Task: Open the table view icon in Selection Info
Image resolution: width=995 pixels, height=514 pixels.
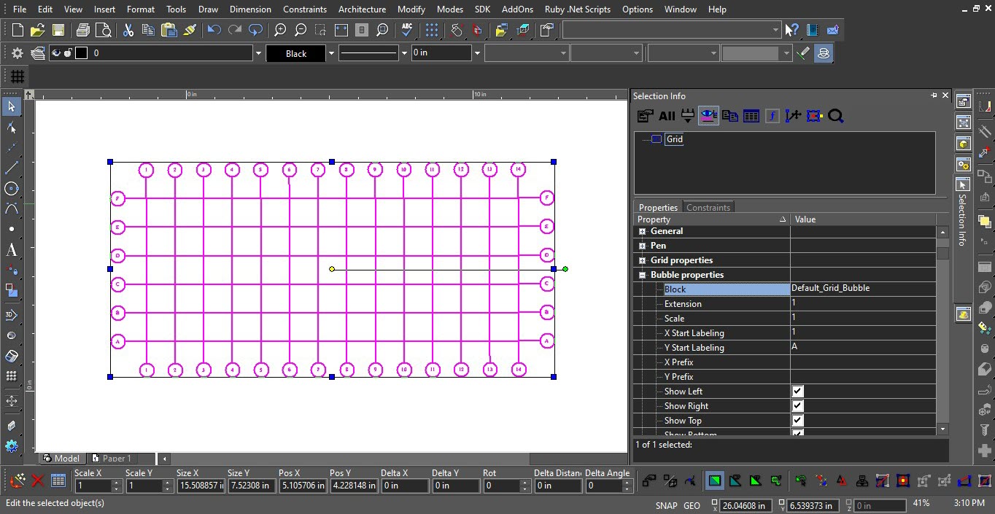Action: (751, 116)
